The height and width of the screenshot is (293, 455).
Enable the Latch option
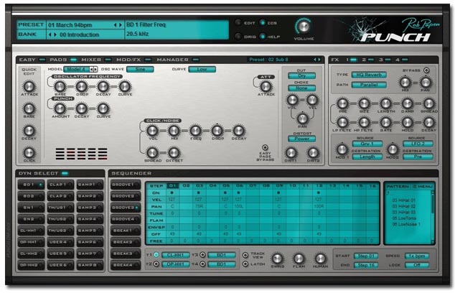245,264
